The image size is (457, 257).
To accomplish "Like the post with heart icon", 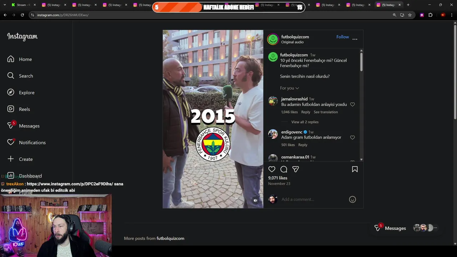I will tap(272, 169).
